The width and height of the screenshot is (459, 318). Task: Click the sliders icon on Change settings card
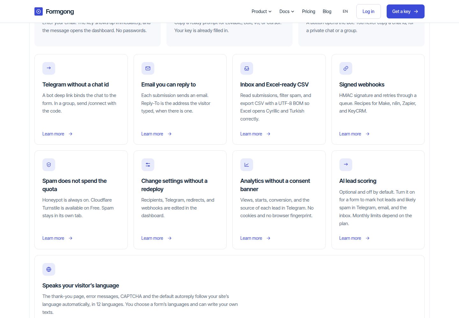click(148, 164)
